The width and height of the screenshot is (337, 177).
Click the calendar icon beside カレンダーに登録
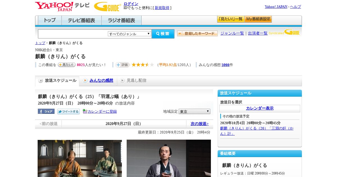85,111
